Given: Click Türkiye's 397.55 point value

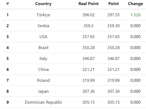Looking at the screenshot, I should click(114, 15).
